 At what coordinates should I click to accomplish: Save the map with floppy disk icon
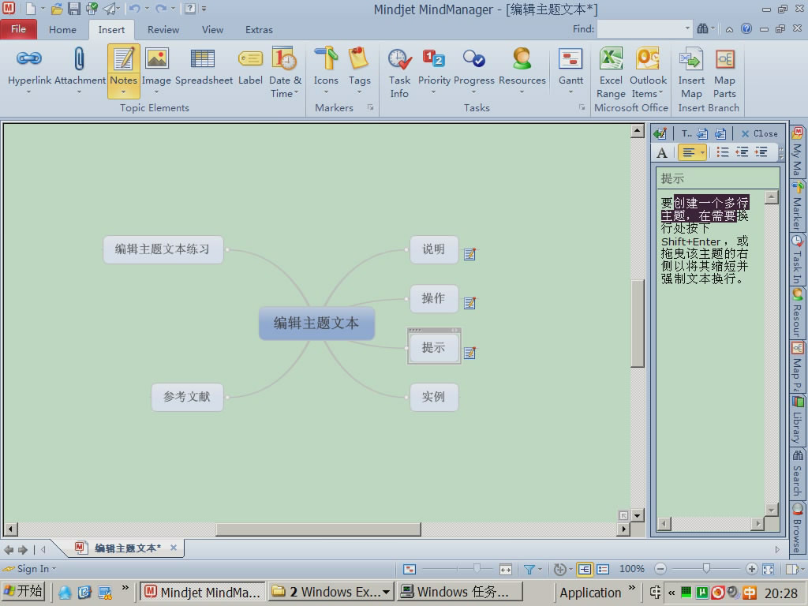(x=74, y=8)
